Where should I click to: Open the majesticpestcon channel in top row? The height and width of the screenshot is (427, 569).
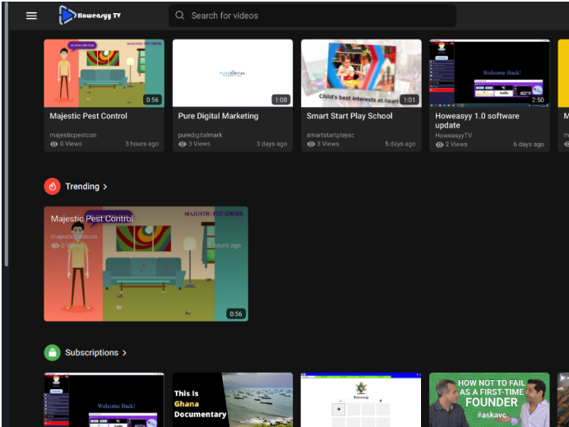(73, 135)
